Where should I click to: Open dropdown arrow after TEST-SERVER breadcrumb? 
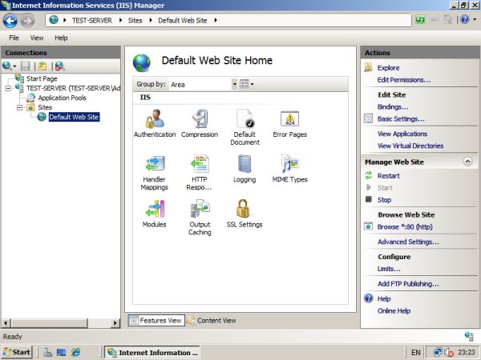120,20
